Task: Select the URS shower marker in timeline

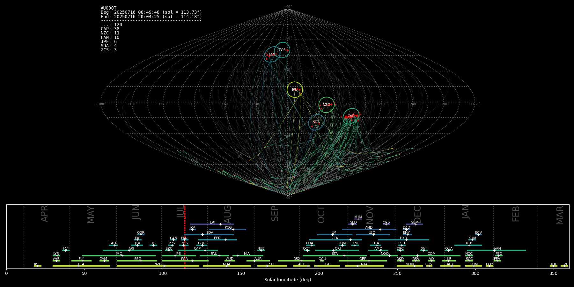Action: click(x=429, y=266)
